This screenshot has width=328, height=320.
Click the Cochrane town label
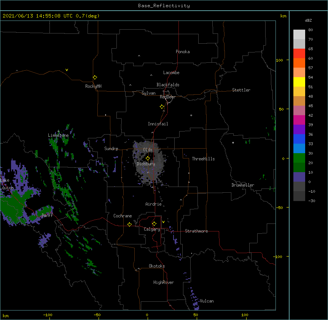[x=123, y=216]
